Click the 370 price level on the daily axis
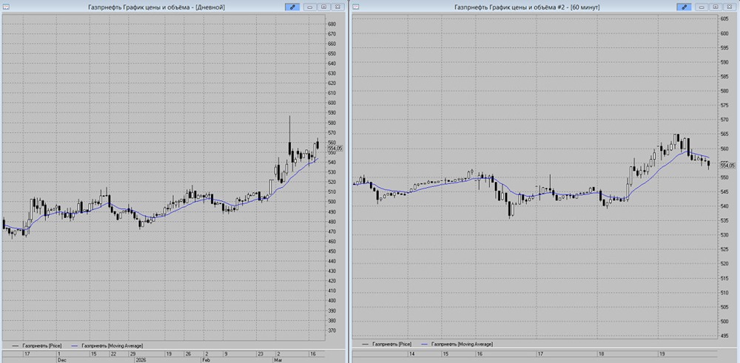 click(x=332, y=330)
